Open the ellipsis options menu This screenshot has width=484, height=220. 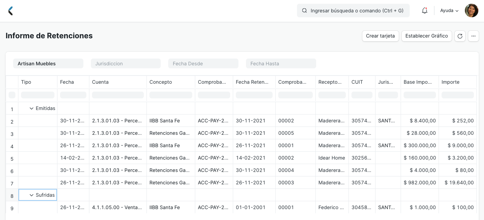coord(473,36)
